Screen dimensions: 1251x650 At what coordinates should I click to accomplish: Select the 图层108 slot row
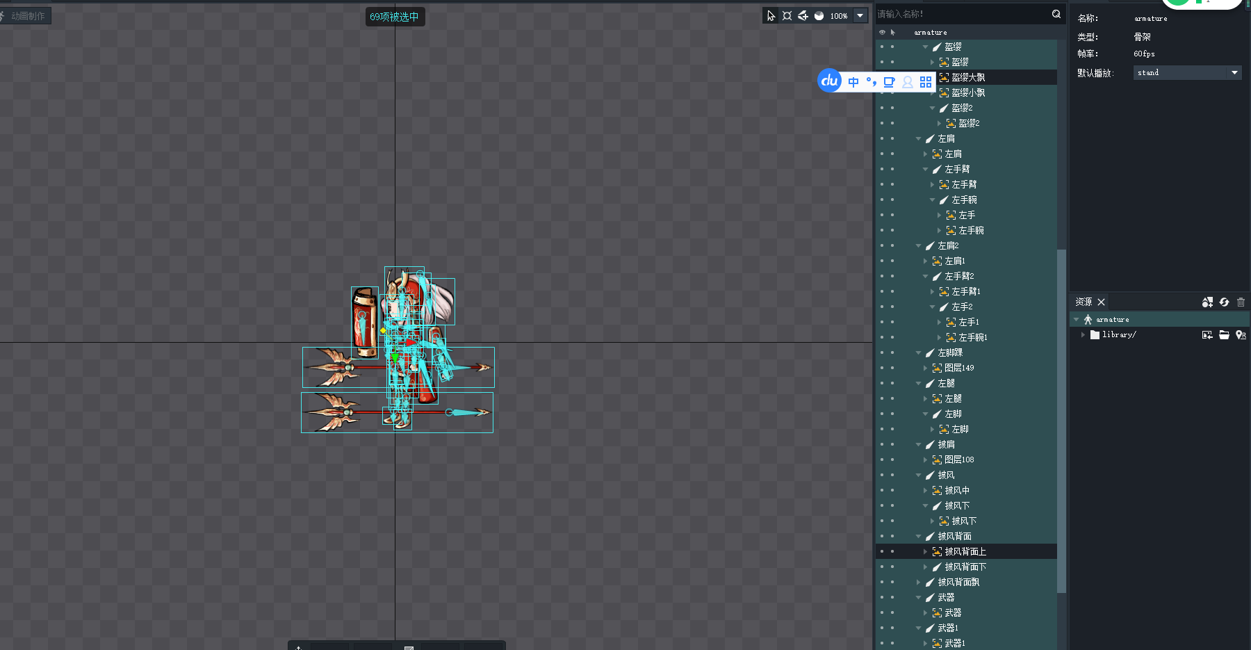[x=966, y=460]
